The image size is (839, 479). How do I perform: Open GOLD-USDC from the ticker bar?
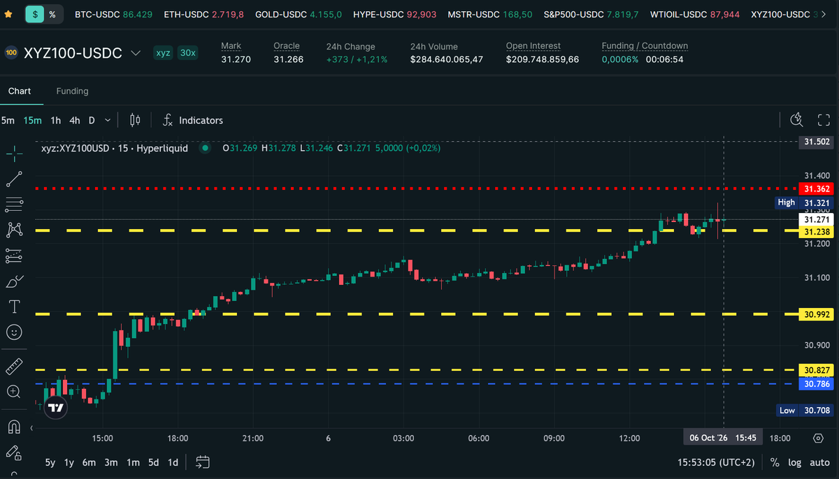tap(299, 14)
